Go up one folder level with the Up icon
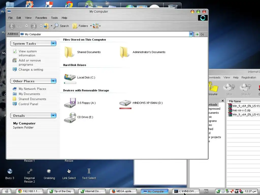Image resolution: width=260 pixels, height=195 pixels. coord(47,26)
